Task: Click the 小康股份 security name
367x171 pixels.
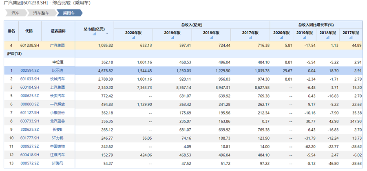Action: (x=58, y=113)
